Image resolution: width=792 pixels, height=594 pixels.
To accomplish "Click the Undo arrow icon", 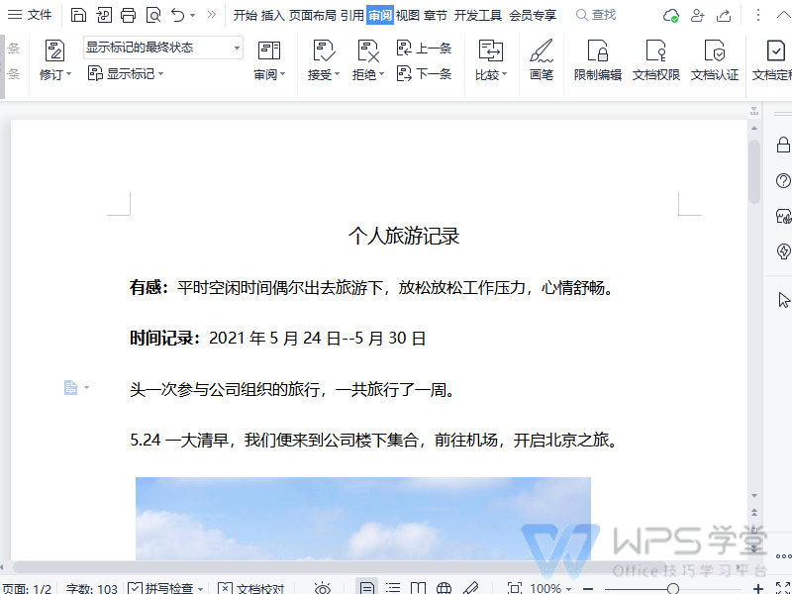I will click(178, 15).
